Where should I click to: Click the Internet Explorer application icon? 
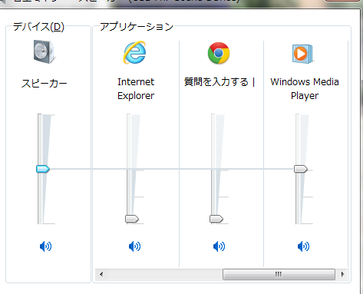pyautogui.click(x=135, y=52)
